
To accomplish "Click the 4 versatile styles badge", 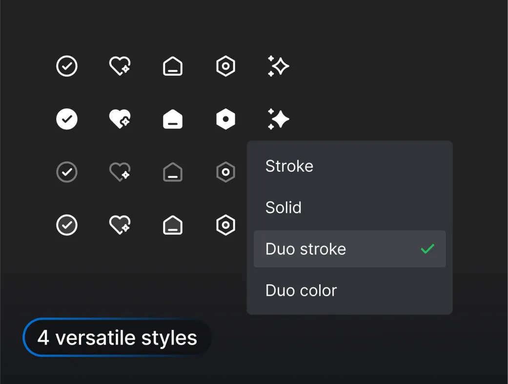I will pyautogui.click(x=117, y=337).
